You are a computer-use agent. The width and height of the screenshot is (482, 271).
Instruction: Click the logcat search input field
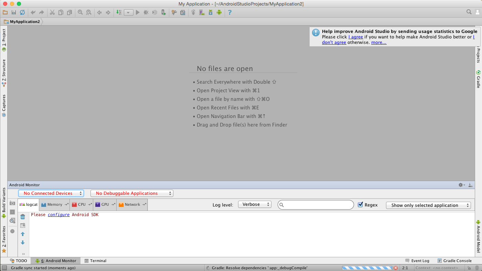pyautogui.click(x=316, y=205)
